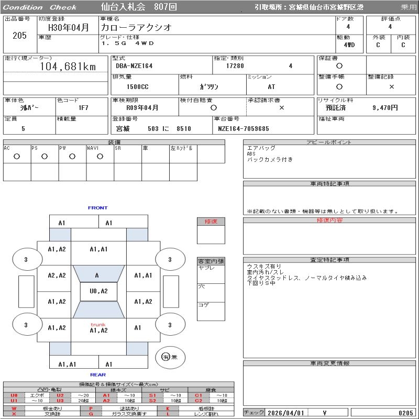
Task: Click the red G ガラス交換要す legend symbol
Action: click(91, 414)
